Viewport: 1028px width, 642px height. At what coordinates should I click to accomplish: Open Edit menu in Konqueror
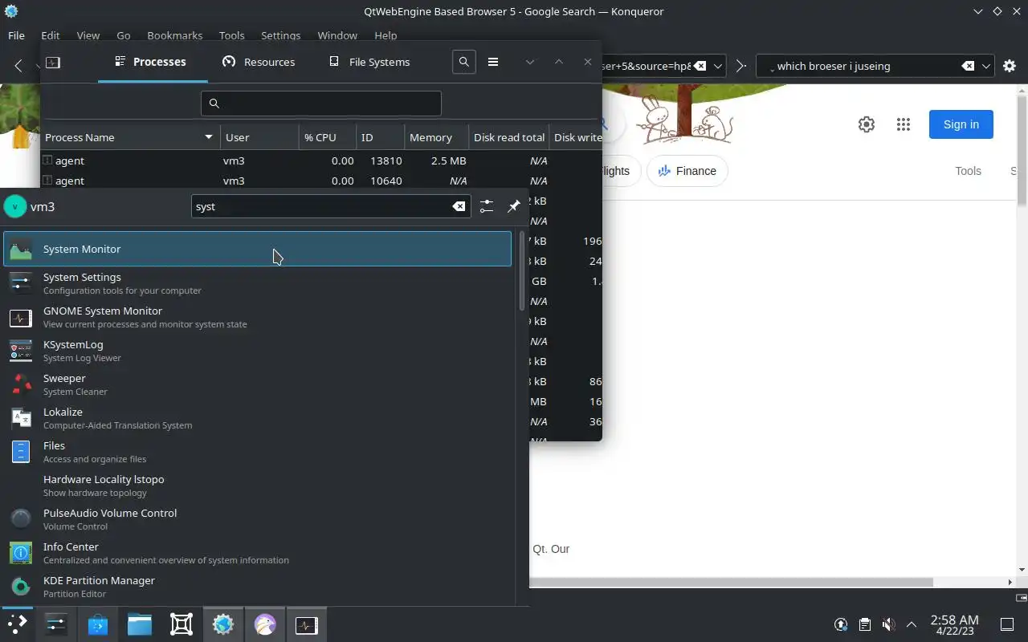pyautogui.click(x=50, y=35)
